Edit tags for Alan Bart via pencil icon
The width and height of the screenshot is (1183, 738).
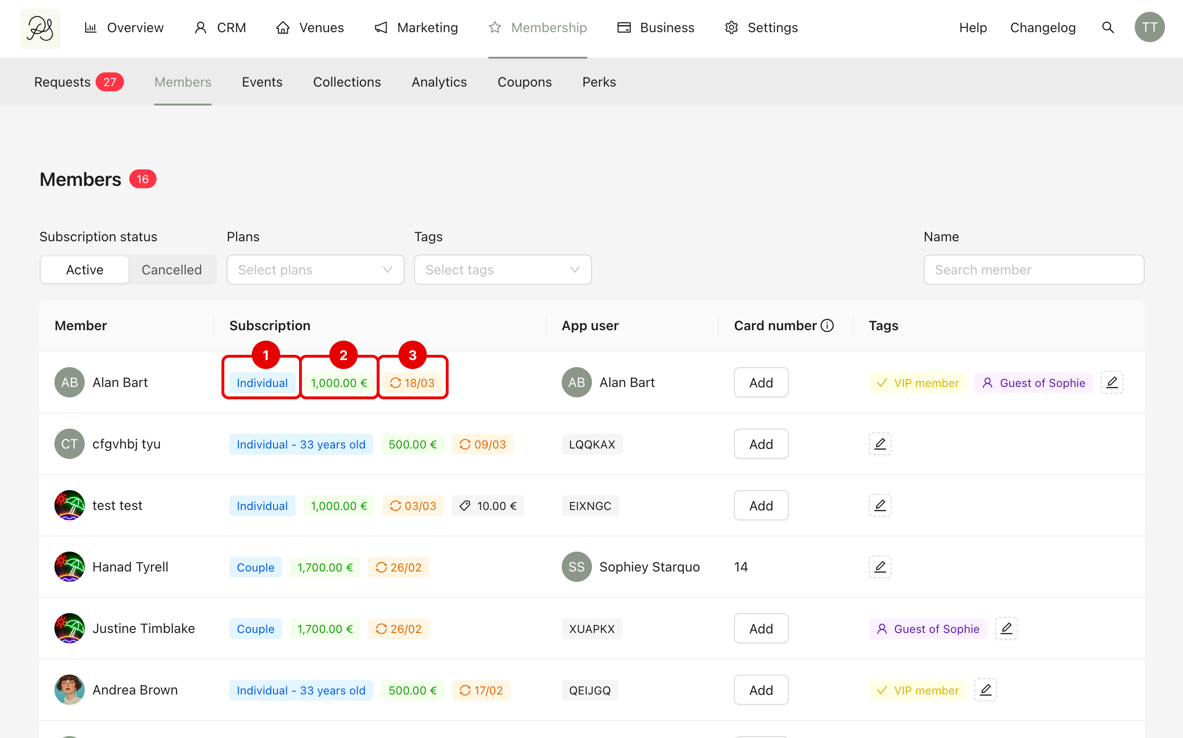pos(1112,382)
